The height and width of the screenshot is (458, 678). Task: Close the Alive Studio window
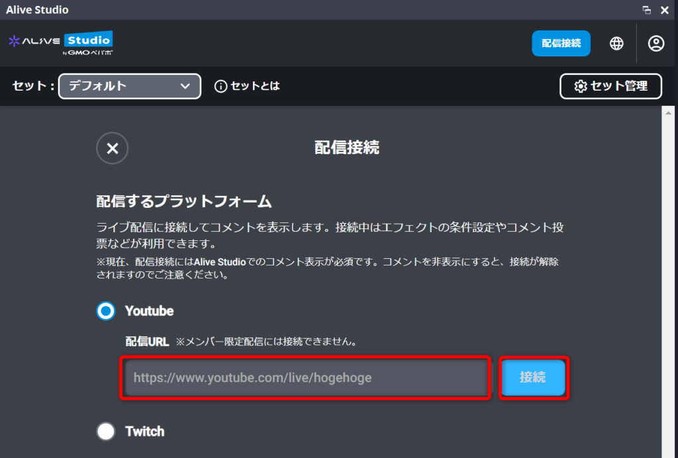(665, 10)
